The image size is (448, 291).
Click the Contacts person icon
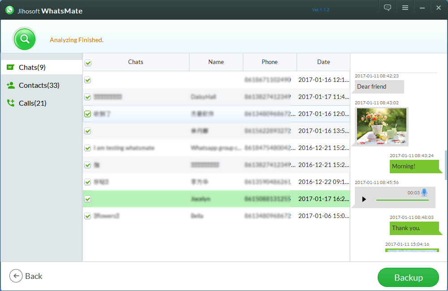pyautogui.click(x=11, y=85)
